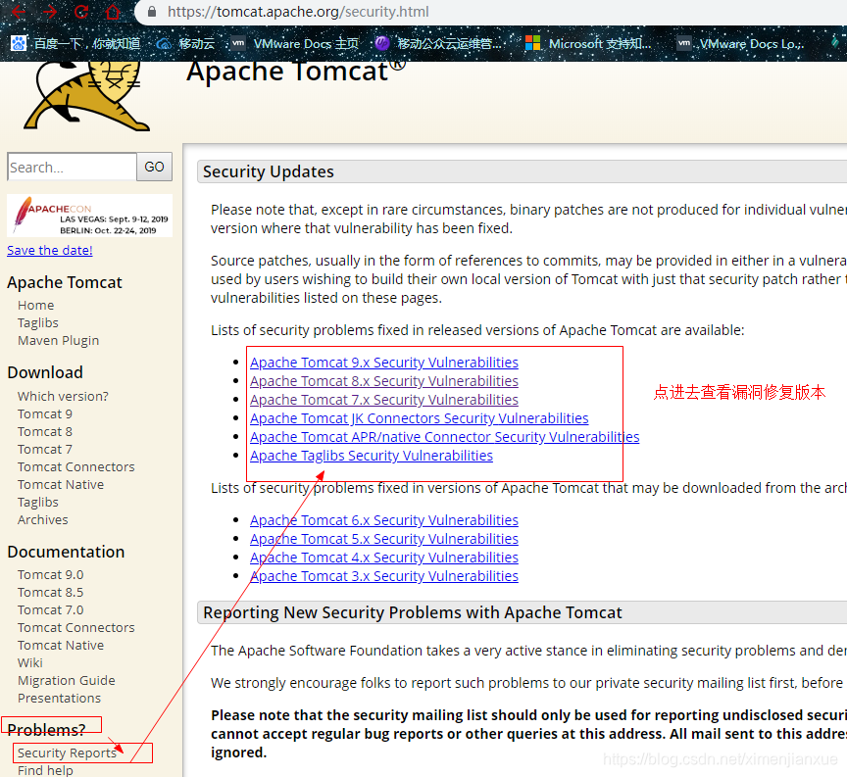
Task: Open the Presentations link
Action: (x=59, y=699)
